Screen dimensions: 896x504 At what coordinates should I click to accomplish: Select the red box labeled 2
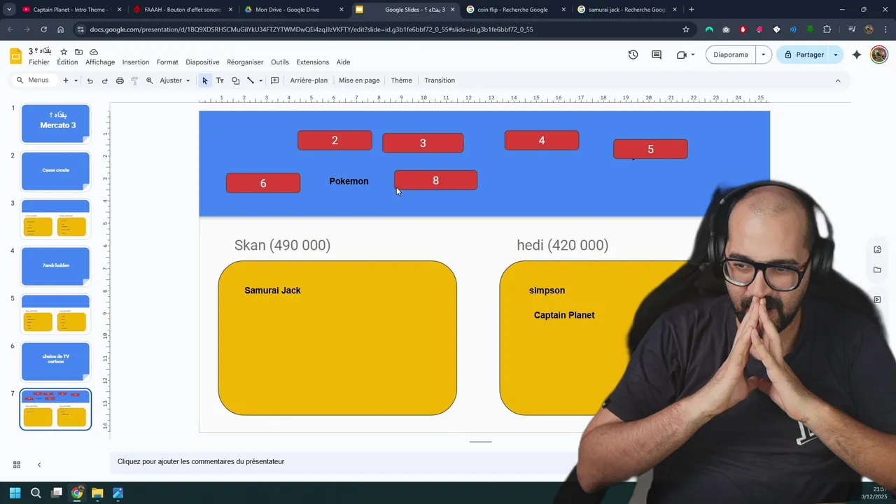click(335, 141)
